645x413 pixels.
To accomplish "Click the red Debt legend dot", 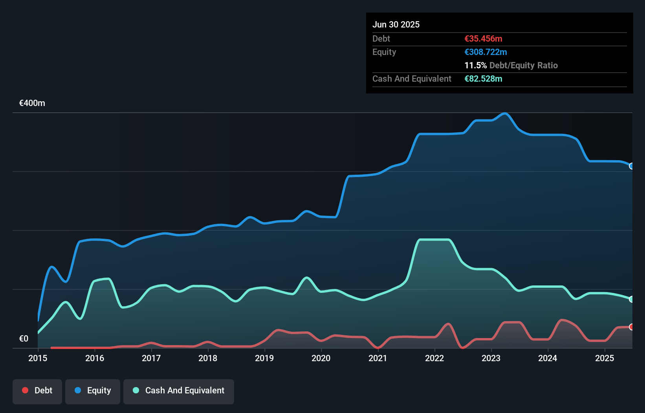I will 25,390.
